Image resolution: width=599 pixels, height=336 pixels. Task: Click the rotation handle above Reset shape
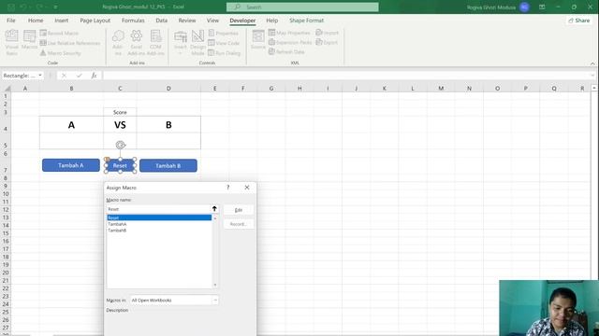pyautogui.click(x=121, y=145)
